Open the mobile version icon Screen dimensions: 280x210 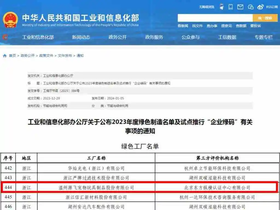pyautogui.click(x=231, y=7)
